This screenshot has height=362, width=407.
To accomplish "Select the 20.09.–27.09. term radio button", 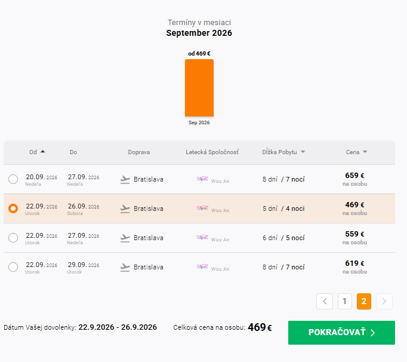I will coord(13,179).
